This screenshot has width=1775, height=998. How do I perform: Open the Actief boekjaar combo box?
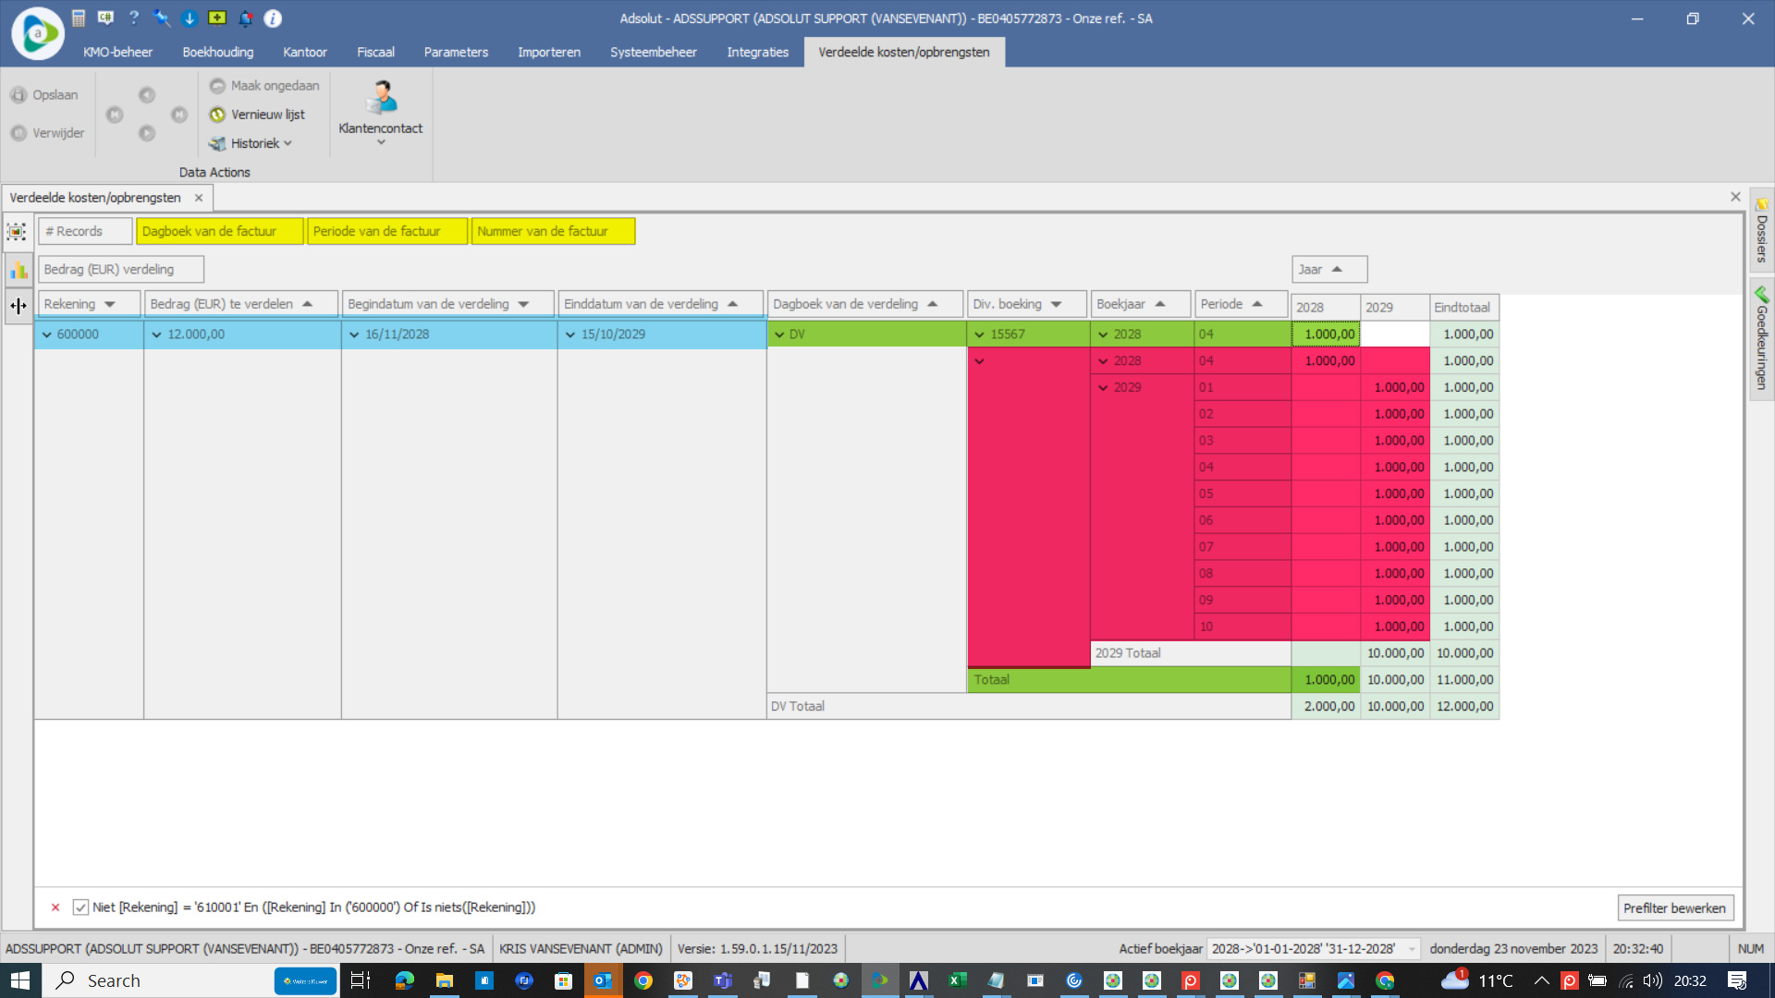pos(1412,949)
